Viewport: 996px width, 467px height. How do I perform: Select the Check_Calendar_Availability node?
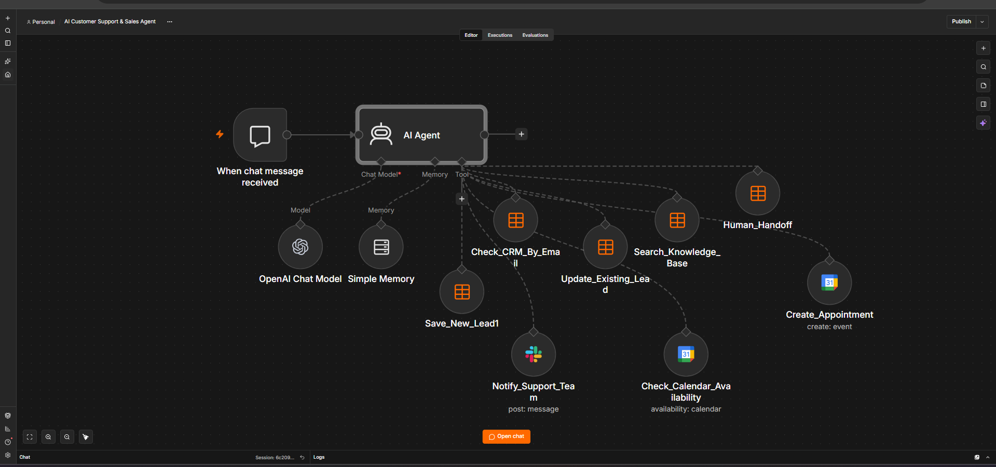686,355
